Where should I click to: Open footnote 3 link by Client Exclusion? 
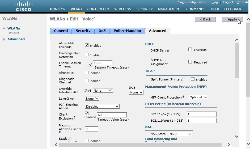(74, 117)
